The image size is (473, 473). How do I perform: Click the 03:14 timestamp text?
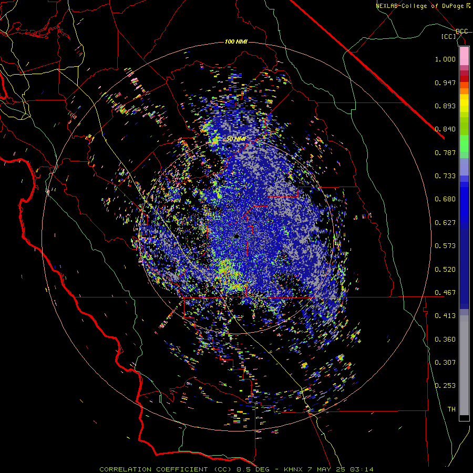[x=362, y=469]
